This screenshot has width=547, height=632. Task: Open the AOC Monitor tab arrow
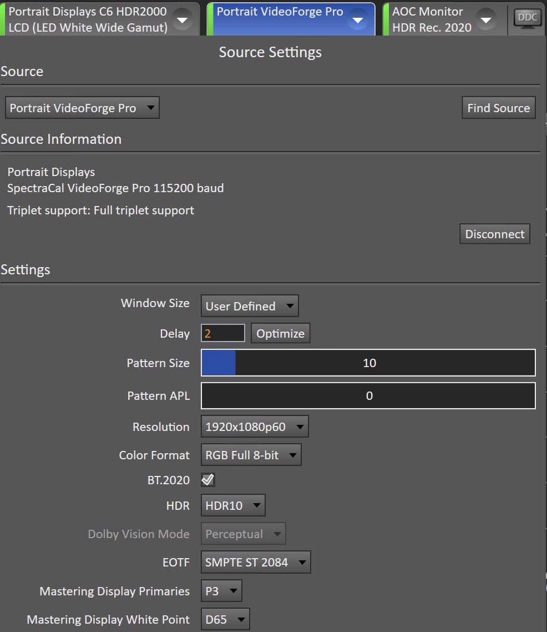coord(486,19)
